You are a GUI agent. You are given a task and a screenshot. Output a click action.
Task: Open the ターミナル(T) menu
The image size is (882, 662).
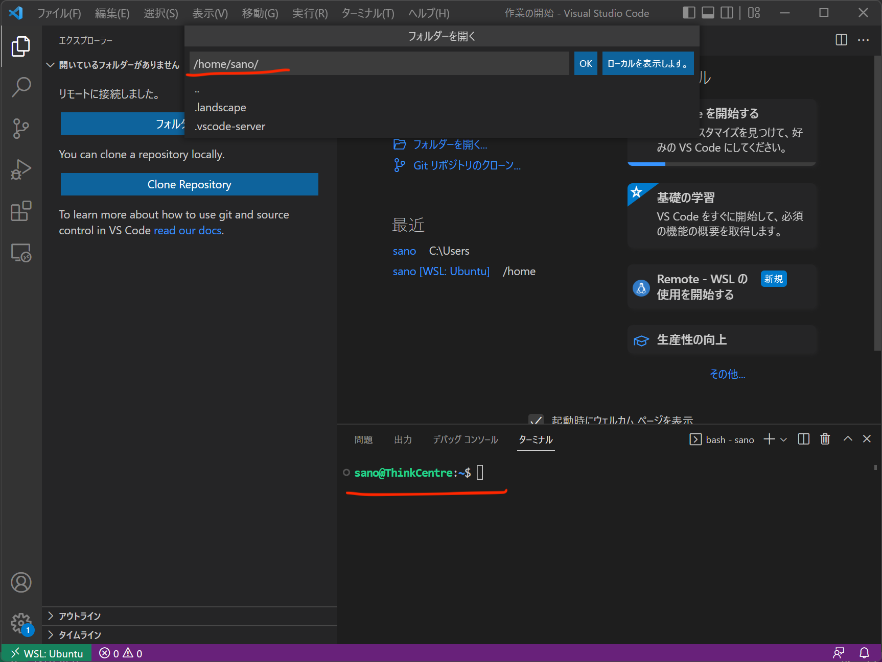pos(368,13)
